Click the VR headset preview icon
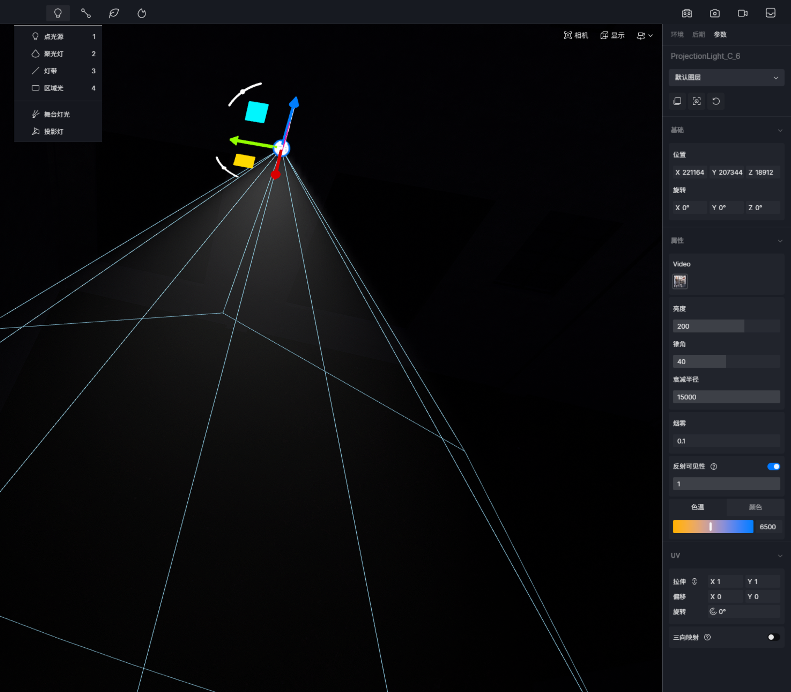The height and width of the screenshot is (692, 791). [687, 13]
